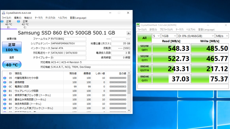Click the power-on count field 3 回

tap(121, 53)
